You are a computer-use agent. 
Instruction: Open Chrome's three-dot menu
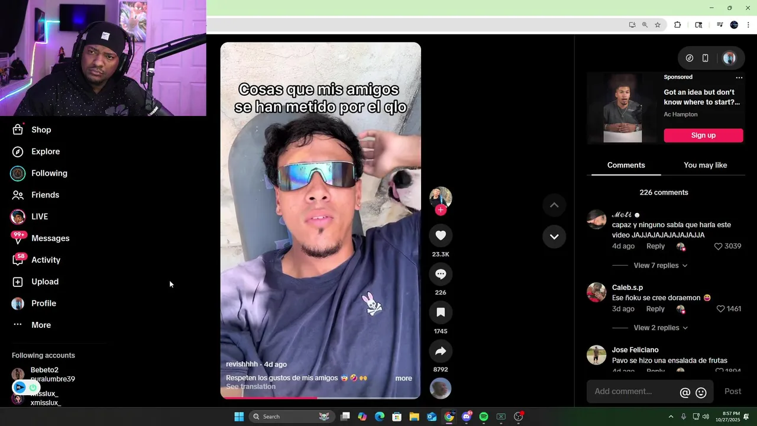pos(748,25)
